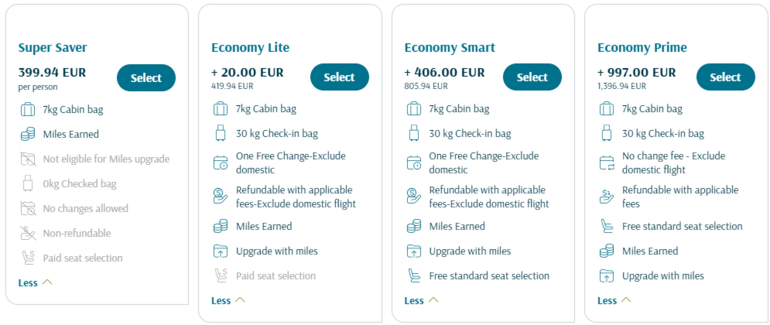Click the Super Saver cabin bag icon
Image resolution: width=770 pixels, height=325 pixels.
[28, 109]
